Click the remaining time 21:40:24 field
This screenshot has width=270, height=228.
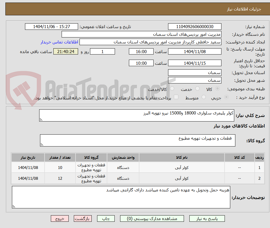66,51
